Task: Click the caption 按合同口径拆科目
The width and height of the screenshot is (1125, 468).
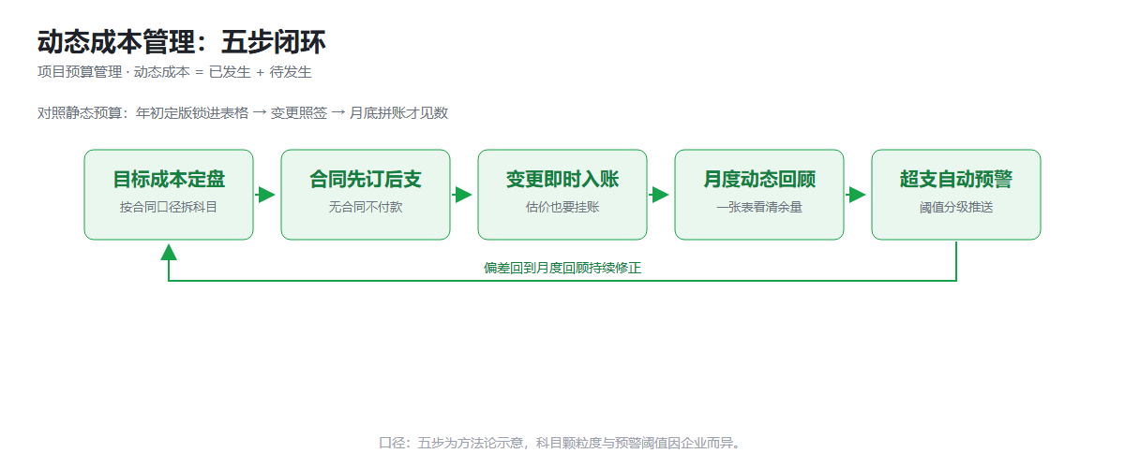Action: click(169, 207)
